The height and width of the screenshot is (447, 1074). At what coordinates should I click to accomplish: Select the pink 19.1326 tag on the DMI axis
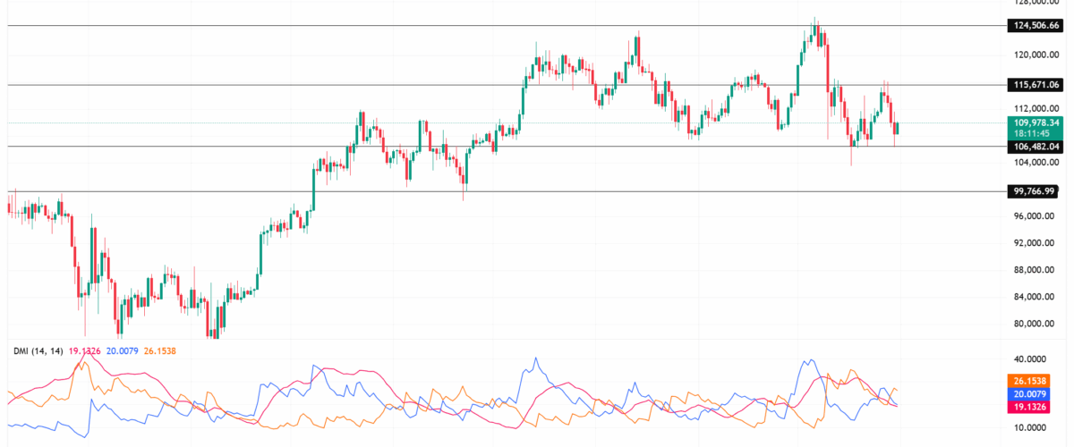(1033, 406)
